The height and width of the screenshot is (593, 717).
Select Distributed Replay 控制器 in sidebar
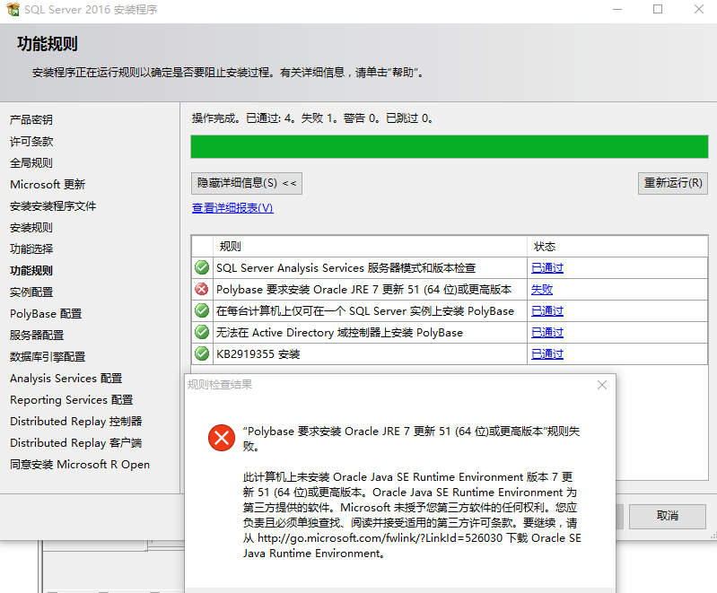coord(76,422)
